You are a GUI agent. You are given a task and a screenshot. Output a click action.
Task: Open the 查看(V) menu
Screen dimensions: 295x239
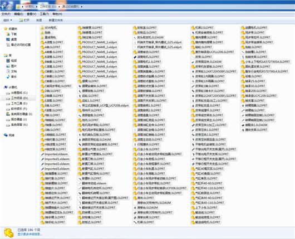[x=31, y=14]
